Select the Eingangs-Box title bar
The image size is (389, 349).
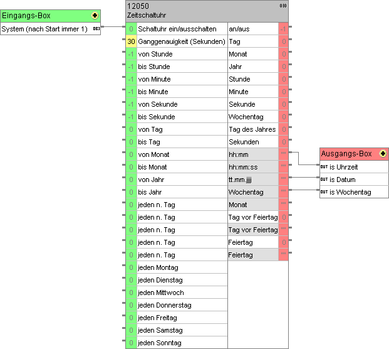tap(44, 16)
